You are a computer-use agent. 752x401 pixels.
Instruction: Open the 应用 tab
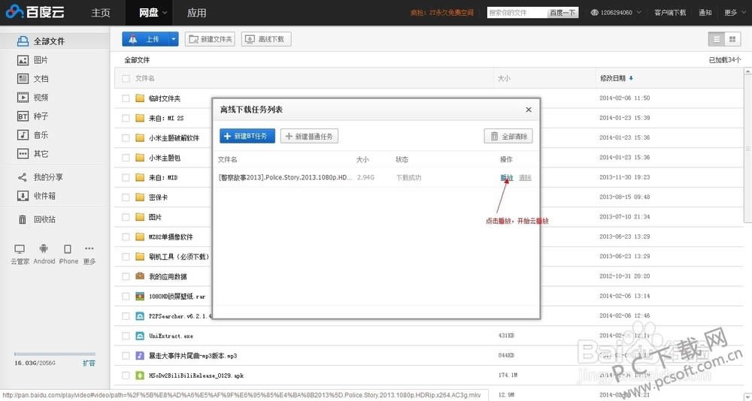196,13
